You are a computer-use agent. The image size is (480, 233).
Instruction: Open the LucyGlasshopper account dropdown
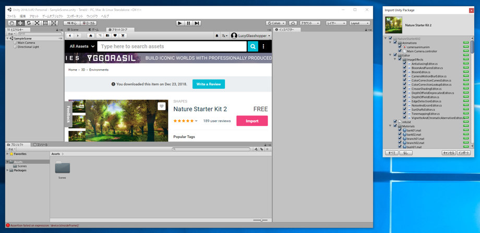click(x=251, y=36)
